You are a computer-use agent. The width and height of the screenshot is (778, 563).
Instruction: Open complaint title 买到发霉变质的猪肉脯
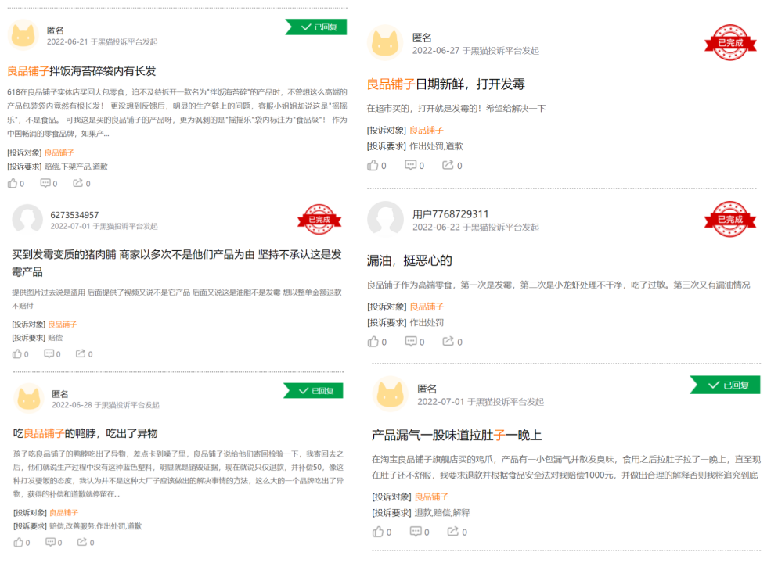point(177,264)
